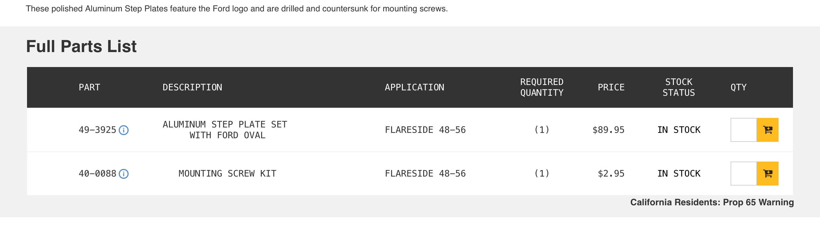Viewport: 820px width, 237px height.
Task: Open info icon for part 49-3925
Action: pos(123,130)
